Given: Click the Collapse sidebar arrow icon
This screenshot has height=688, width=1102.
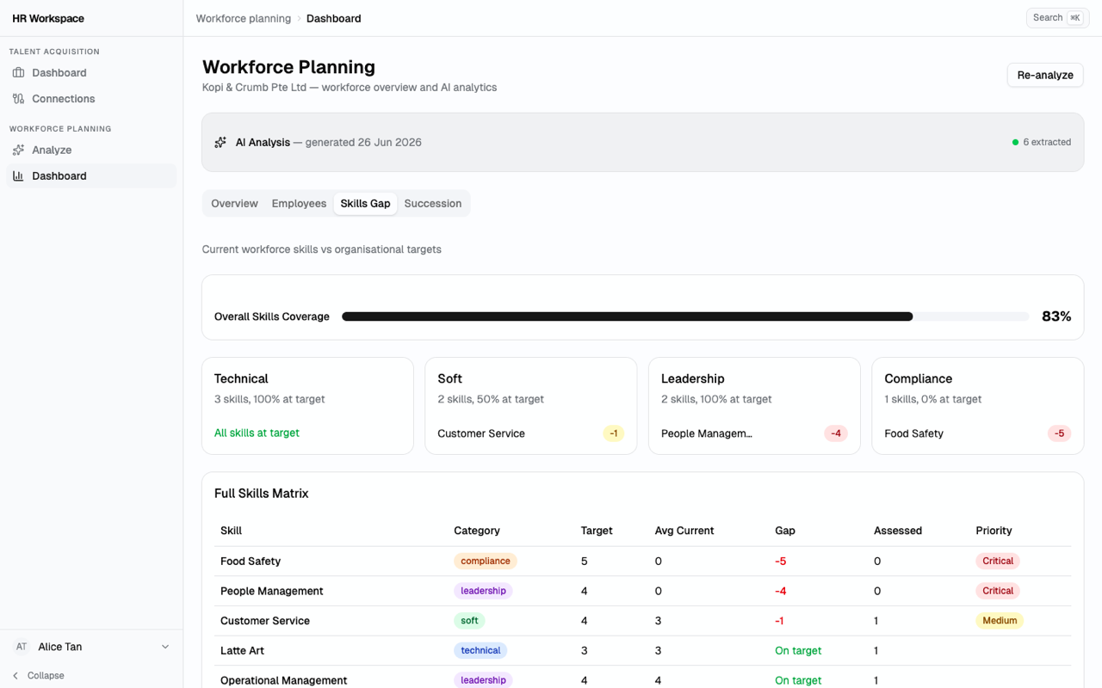Looking at the screenshot, I should [15, 676].
